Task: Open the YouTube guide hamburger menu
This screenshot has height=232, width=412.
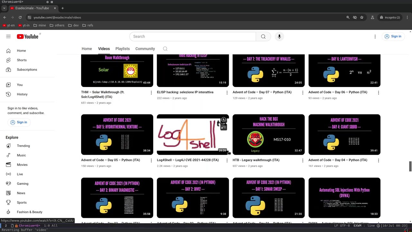Action: pyautogui.click(x=8, y=36)
